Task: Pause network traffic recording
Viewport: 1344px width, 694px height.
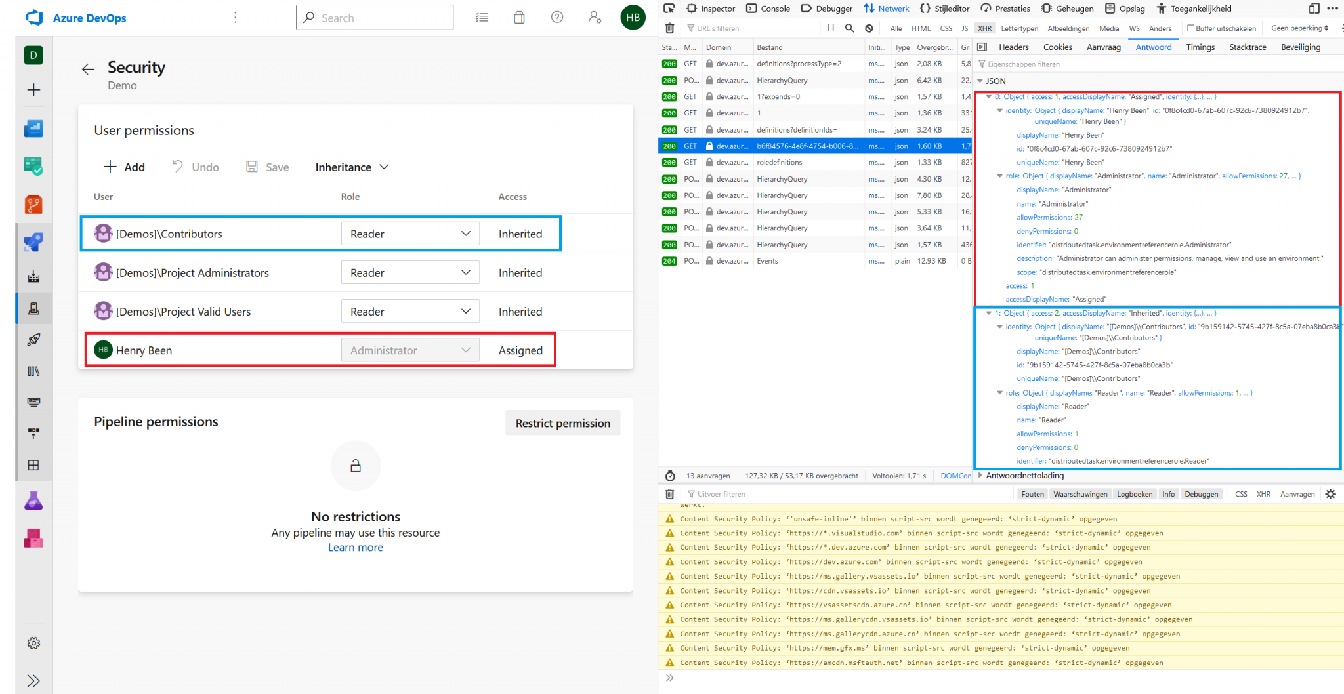Action: tap(829, 28)
